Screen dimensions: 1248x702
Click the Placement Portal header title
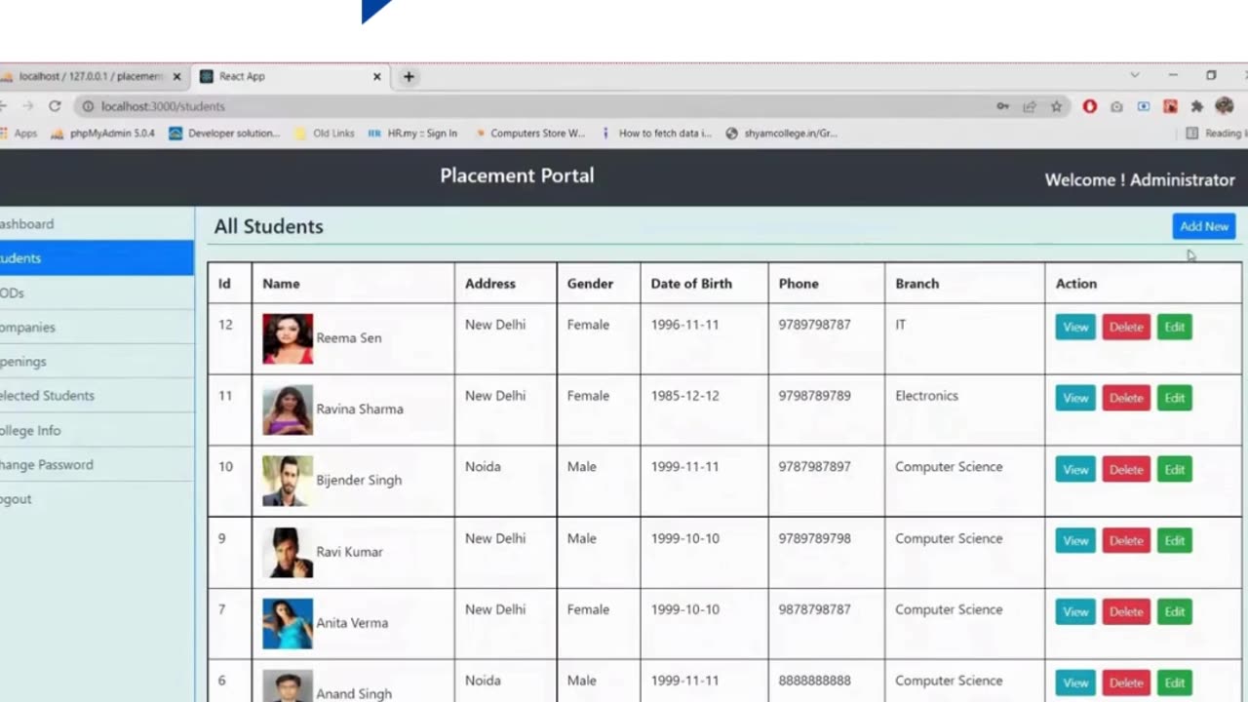pyautogui.click(x=517, y=175)
